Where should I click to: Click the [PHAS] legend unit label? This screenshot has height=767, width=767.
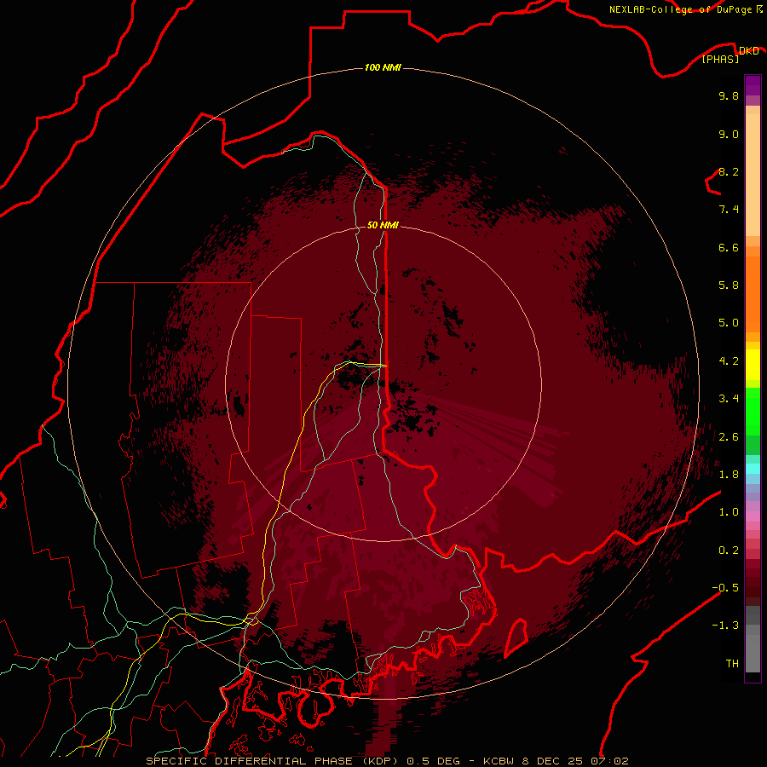tap(720, 59)
